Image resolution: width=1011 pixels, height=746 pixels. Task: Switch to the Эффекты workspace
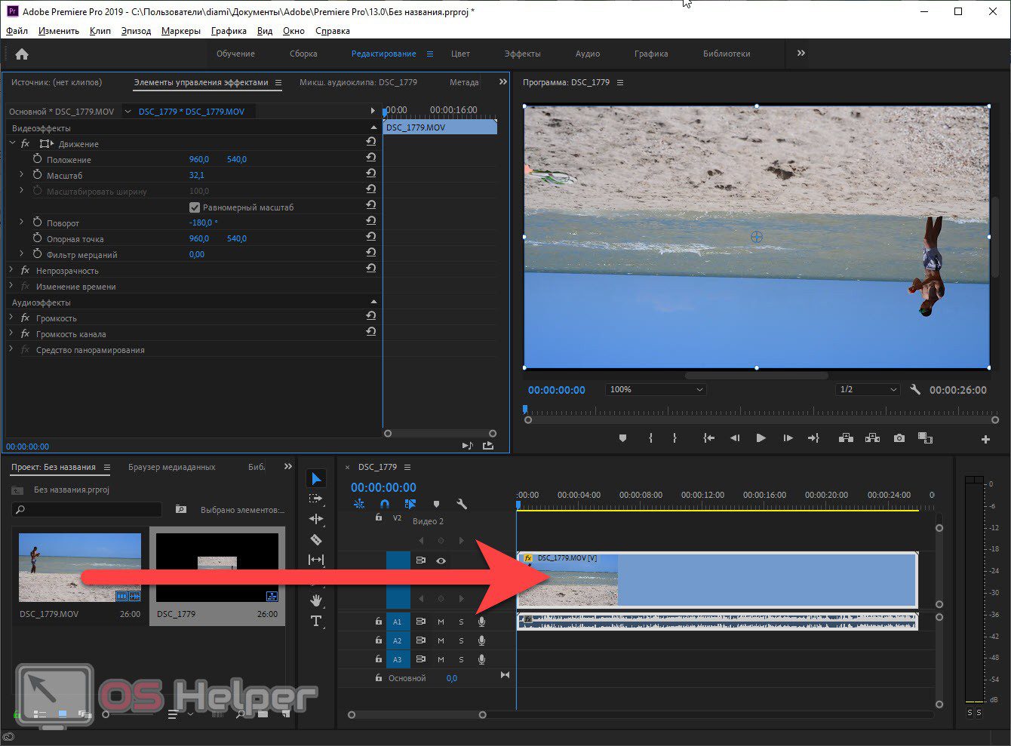[x=522, y=54]
